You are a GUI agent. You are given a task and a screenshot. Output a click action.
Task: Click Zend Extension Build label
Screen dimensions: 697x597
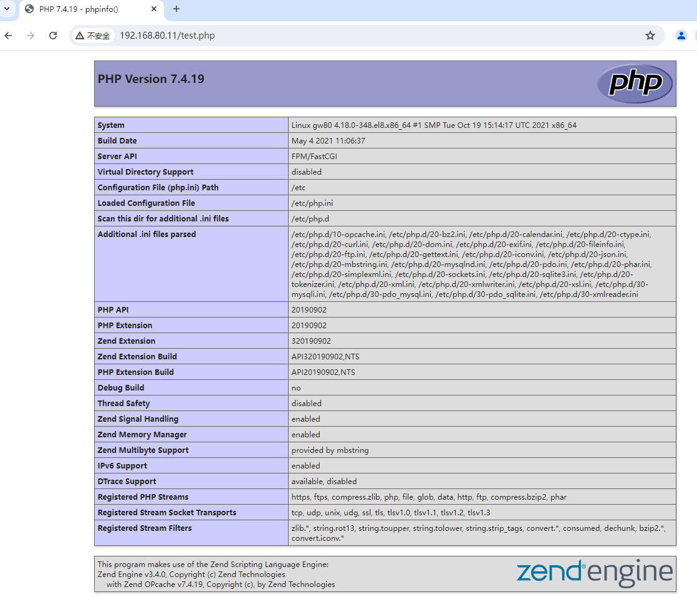(137, 357)
